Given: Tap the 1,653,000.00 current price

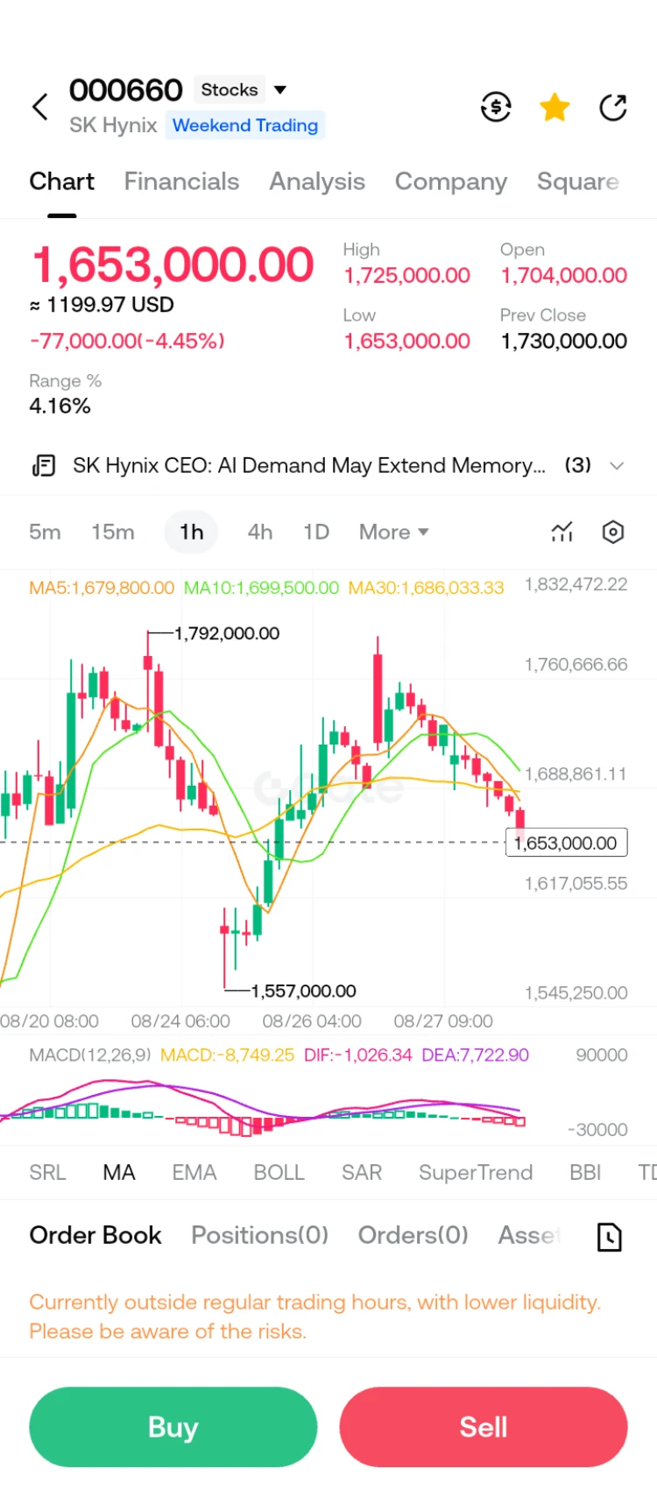Looking at the screenshot, I should (173, 265).
